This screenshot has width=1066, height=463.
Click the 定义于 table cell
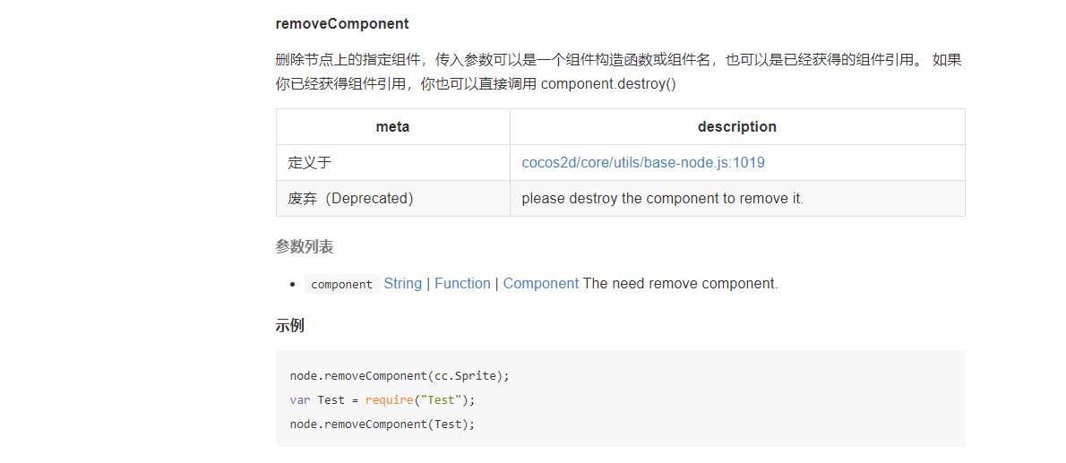[x=310, y=163]
